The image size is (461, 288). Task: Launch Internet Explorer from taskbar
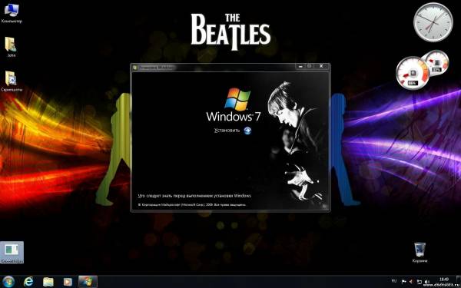28,282
